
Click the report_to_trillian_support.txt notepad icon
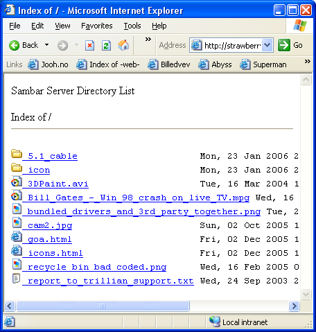pyautogui.click(x=17, y=279)
